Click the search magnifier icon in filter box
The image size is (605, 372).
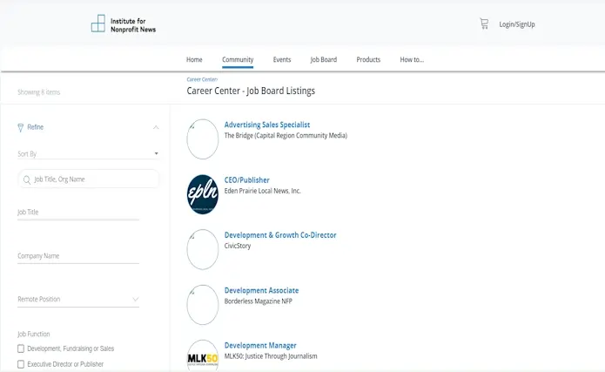pyautogui.click(x=27, y=179)
